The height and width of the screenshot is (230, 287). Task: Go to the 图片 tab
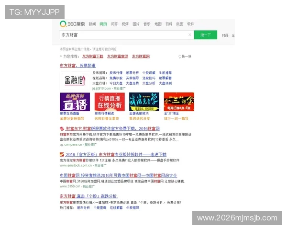(136, 24)
